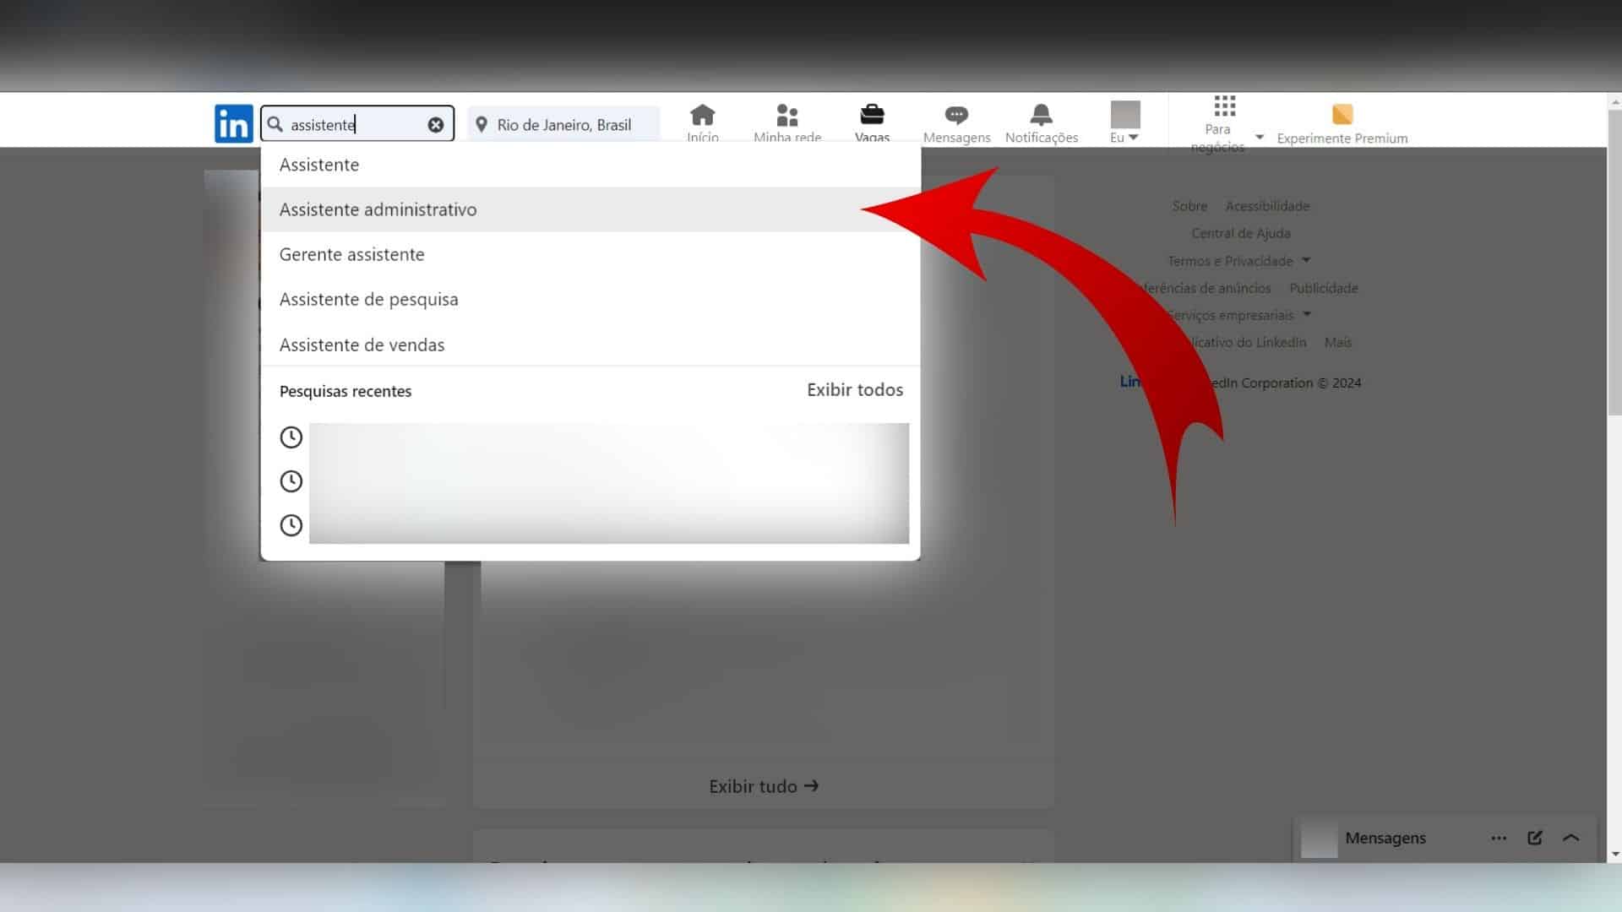Click 'Mais' footer link
The width and height of the screenshot is (1622, 912).
click(1337, 342)
